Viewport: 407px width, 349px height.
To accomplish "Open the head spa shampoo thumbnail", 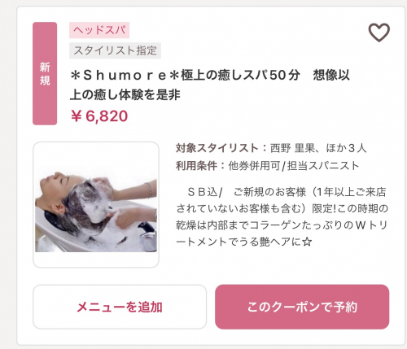I will point(96,204).
